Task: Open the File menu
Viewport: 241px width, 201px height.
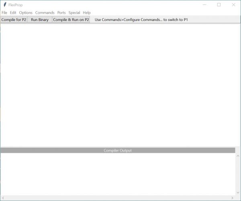Action: coord(4,12)
